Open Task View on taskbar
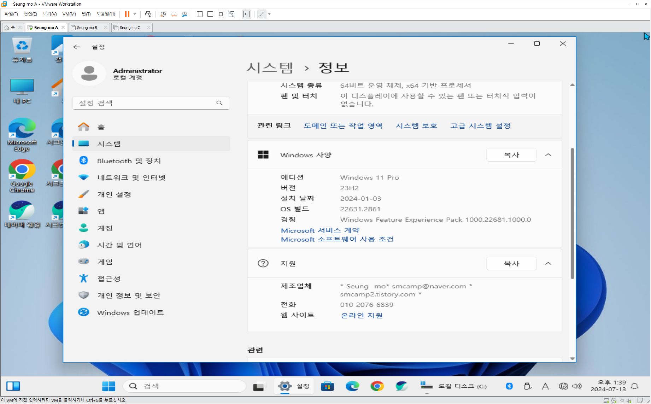This screenshot has width=651, height=404. click(258, 386)
